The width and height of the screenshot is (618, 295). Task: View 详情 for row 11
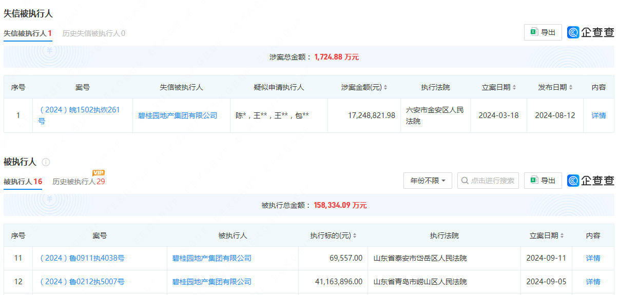pyautogui.click(x=593, y=258)
